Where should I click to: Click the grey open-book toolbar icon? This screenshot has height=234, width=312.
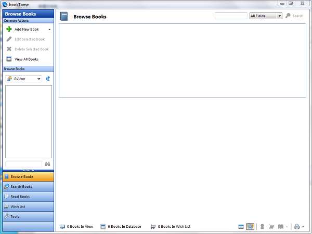click(x=281, y=226)
